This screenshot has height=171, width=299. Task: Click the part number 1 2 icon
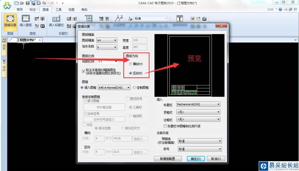tap(119, 19)
